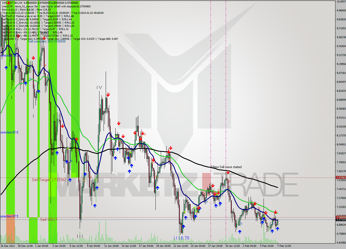This screenshot has width=346, height=249.
Task: Click 'Sell correction 38.2 | 9.54938' label
Action: (47, 41)
